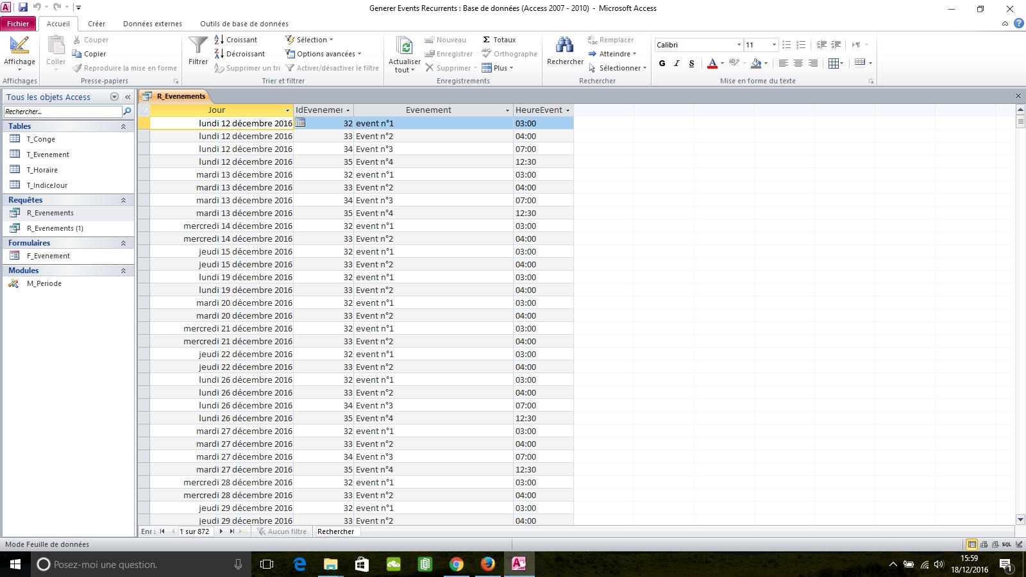
Task: Go to first record arrow
Action: point(162,531)
